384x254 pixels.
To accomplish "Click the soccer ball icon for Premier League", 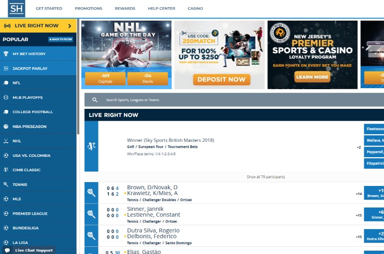I will (6, 213).
